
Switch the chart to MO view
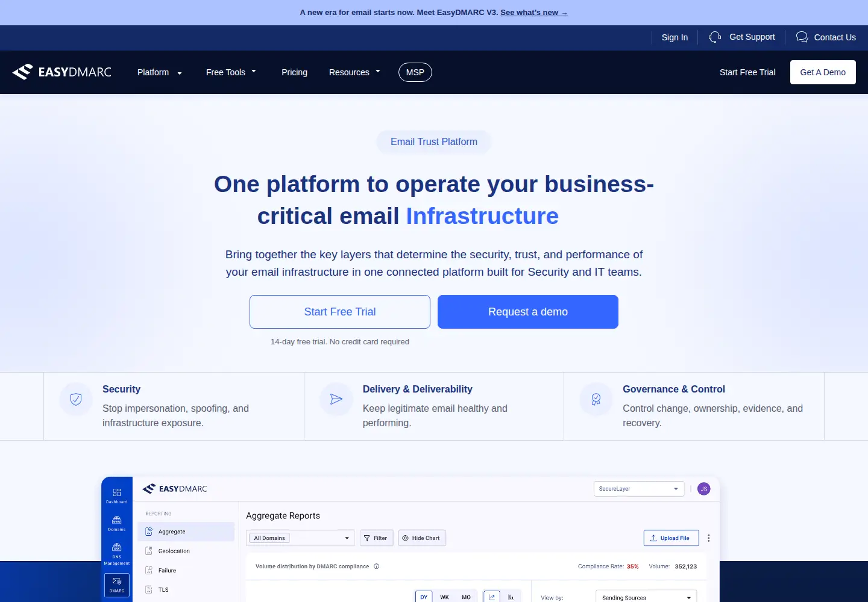click(x=466, y=597)
